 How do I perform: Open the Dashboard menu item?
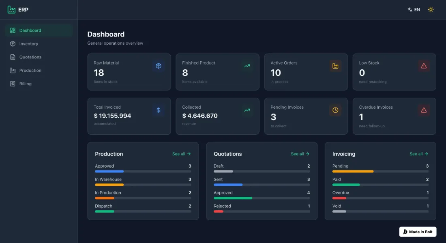39,30
